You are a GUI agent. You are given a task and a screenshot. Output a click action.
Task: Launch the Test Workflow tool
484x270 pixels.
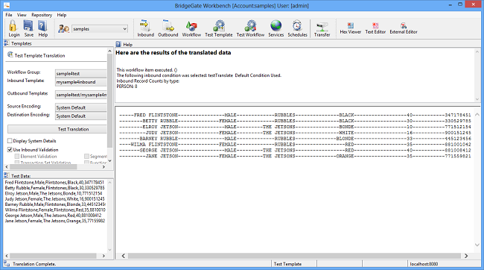click(x=250, y=28)
